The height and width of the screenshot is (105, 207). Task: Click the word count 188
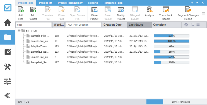pos(57,36)
